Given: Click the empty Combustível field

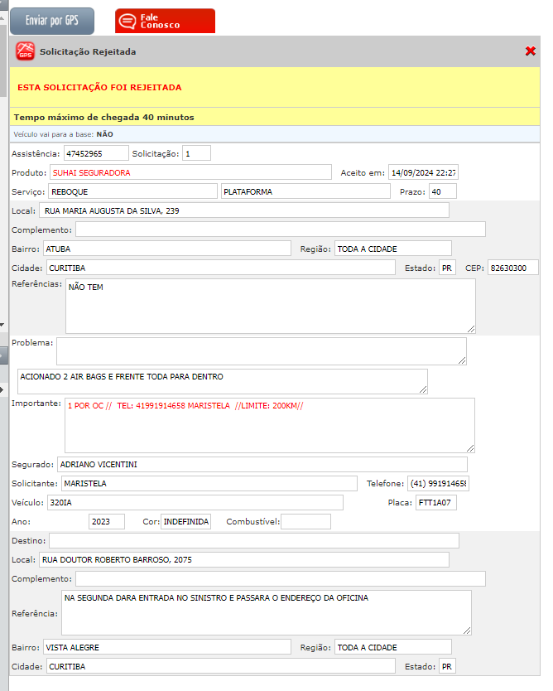Looking at the screenshot, I should (305, 521).
